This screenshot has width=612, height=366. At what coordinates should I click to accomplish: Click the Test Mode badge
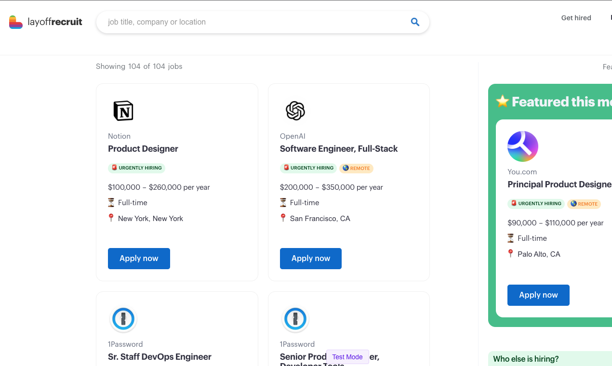point(347,357)
